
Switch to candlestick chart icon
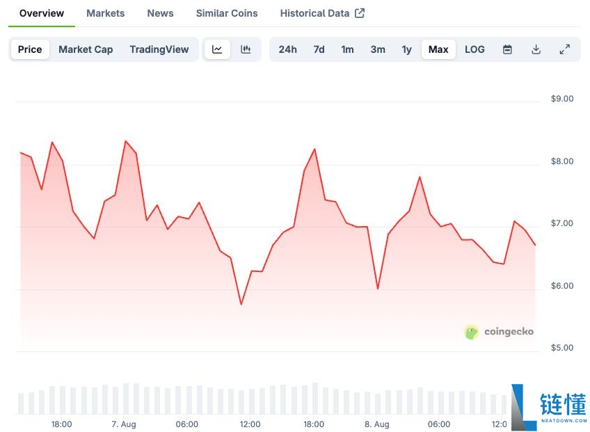246,49
